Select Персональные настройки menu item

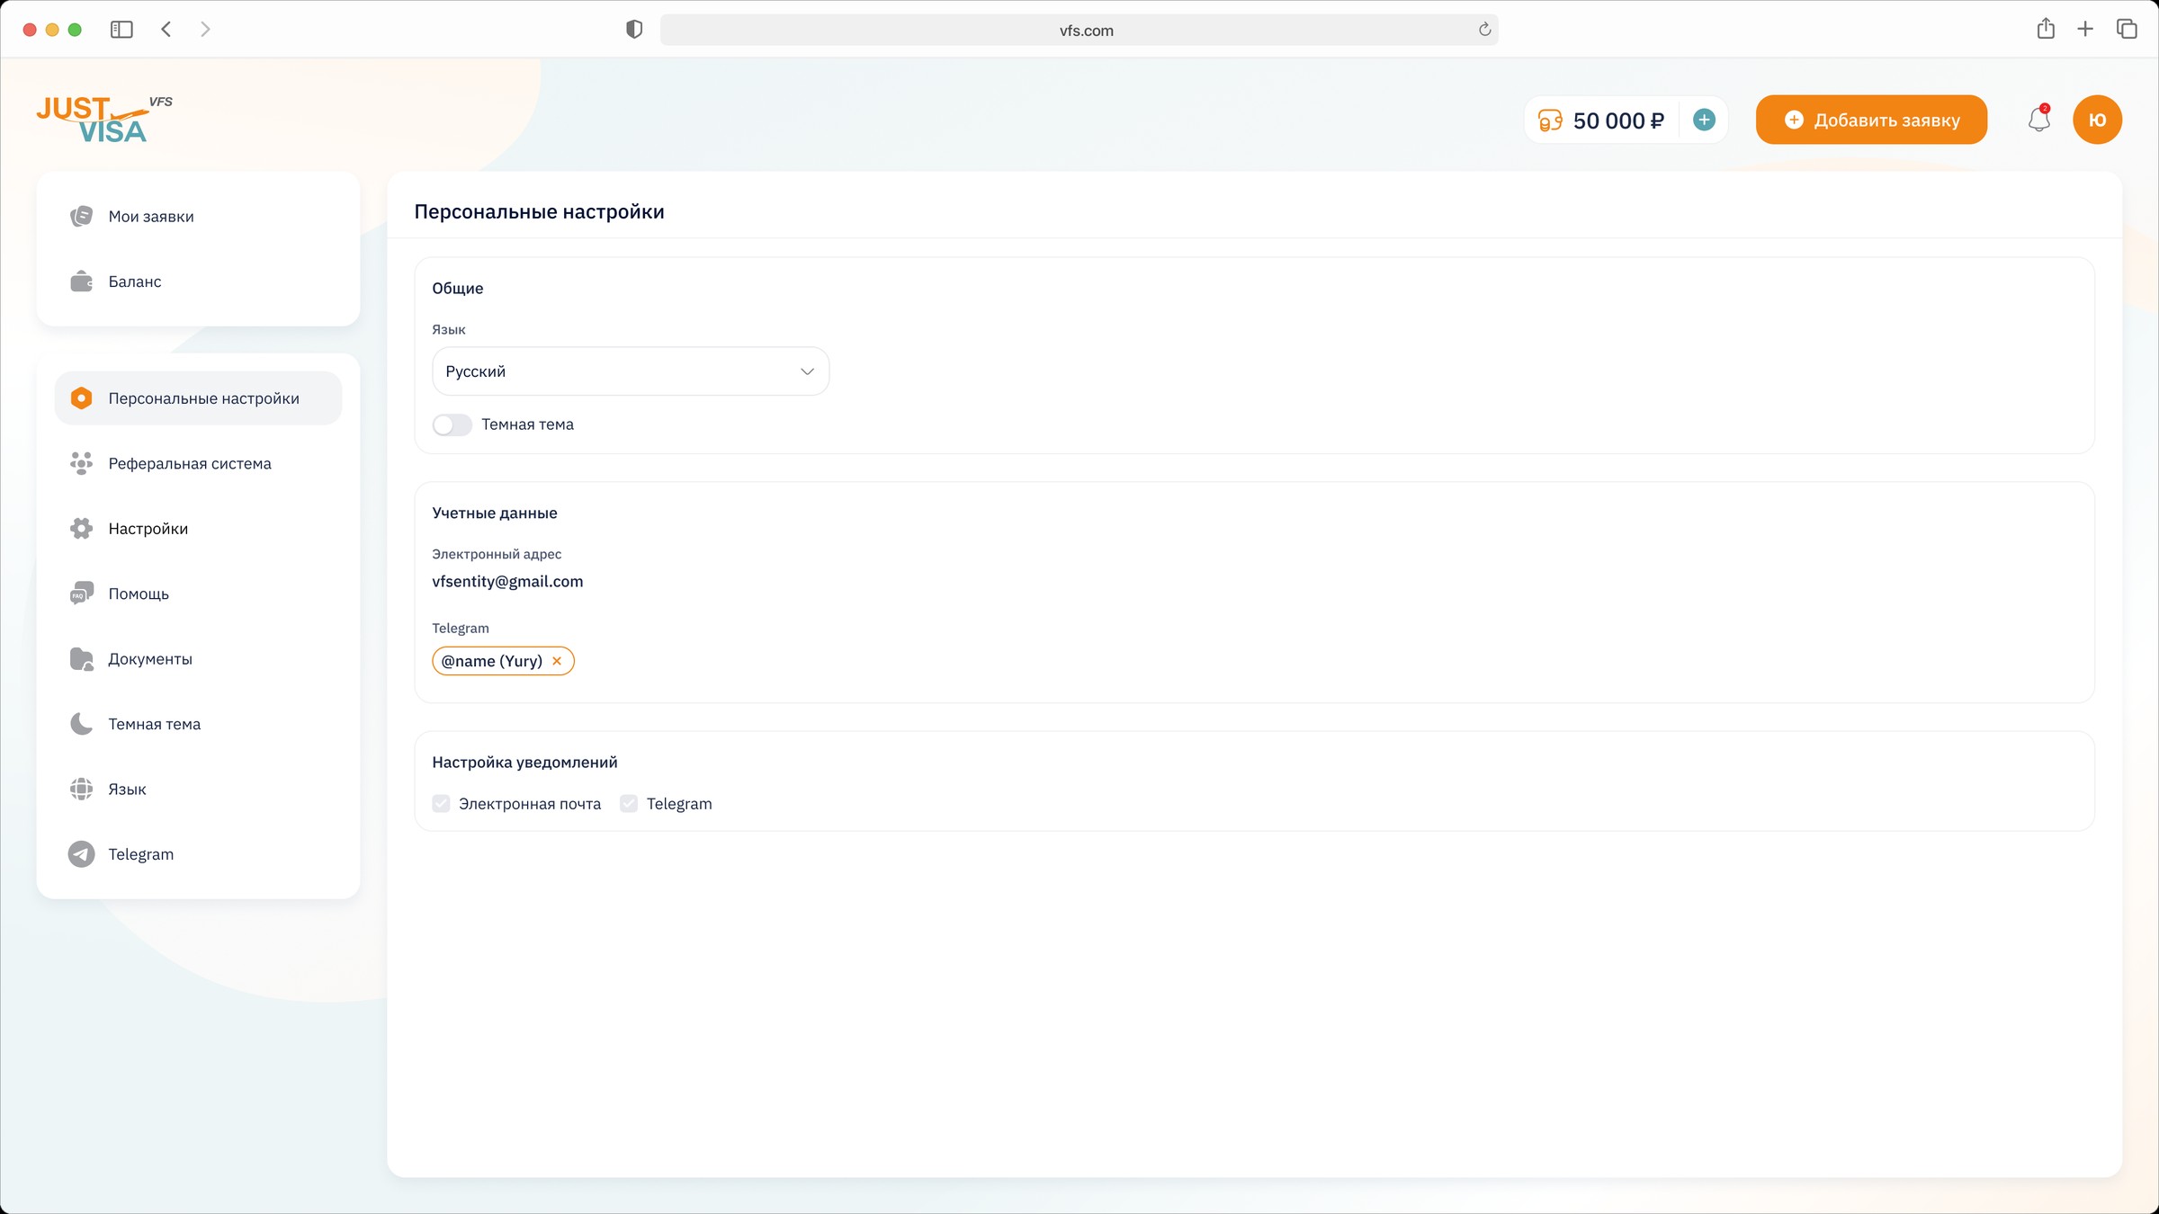[198, 398]
